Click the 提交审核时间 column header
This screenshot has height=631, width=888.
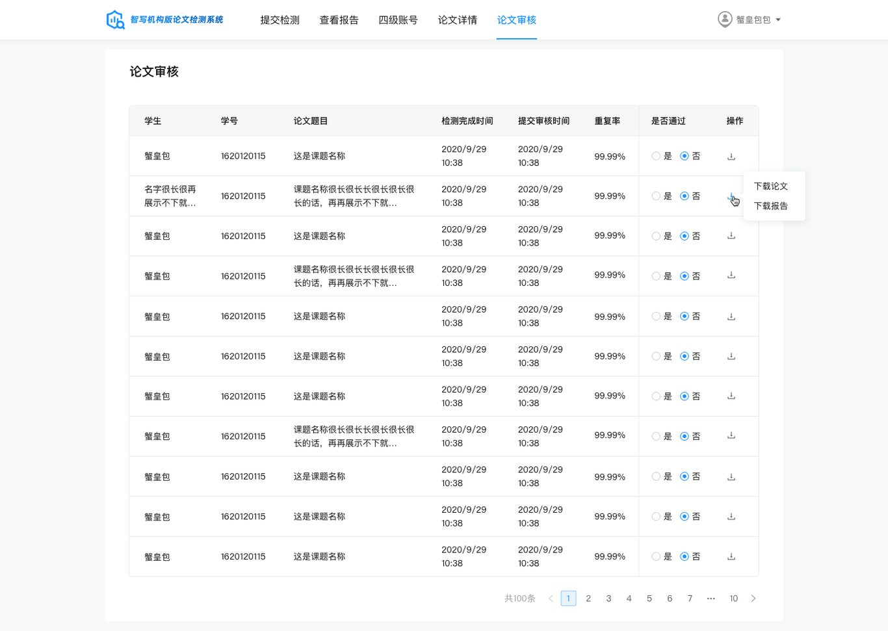pyautogui.click(x=544, y=121)
